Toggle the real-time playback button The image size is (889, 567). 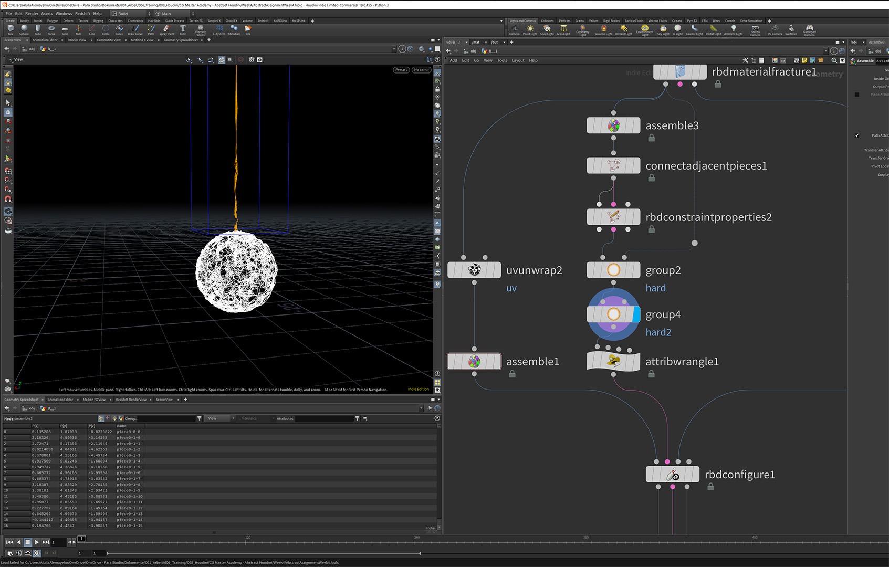[x=37, y=553]
